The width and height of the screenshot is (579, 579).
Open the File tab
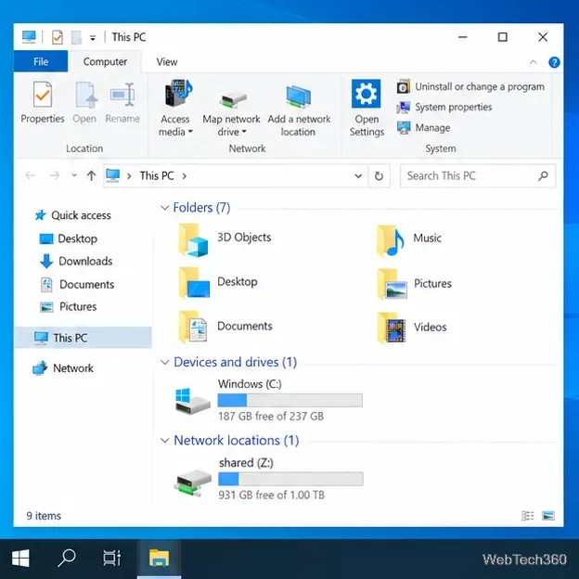pos(41,61)
